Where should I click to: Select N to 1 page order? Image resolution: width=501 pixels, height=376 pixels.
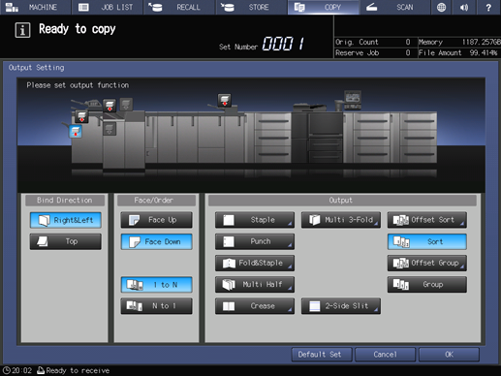[157, 306]
